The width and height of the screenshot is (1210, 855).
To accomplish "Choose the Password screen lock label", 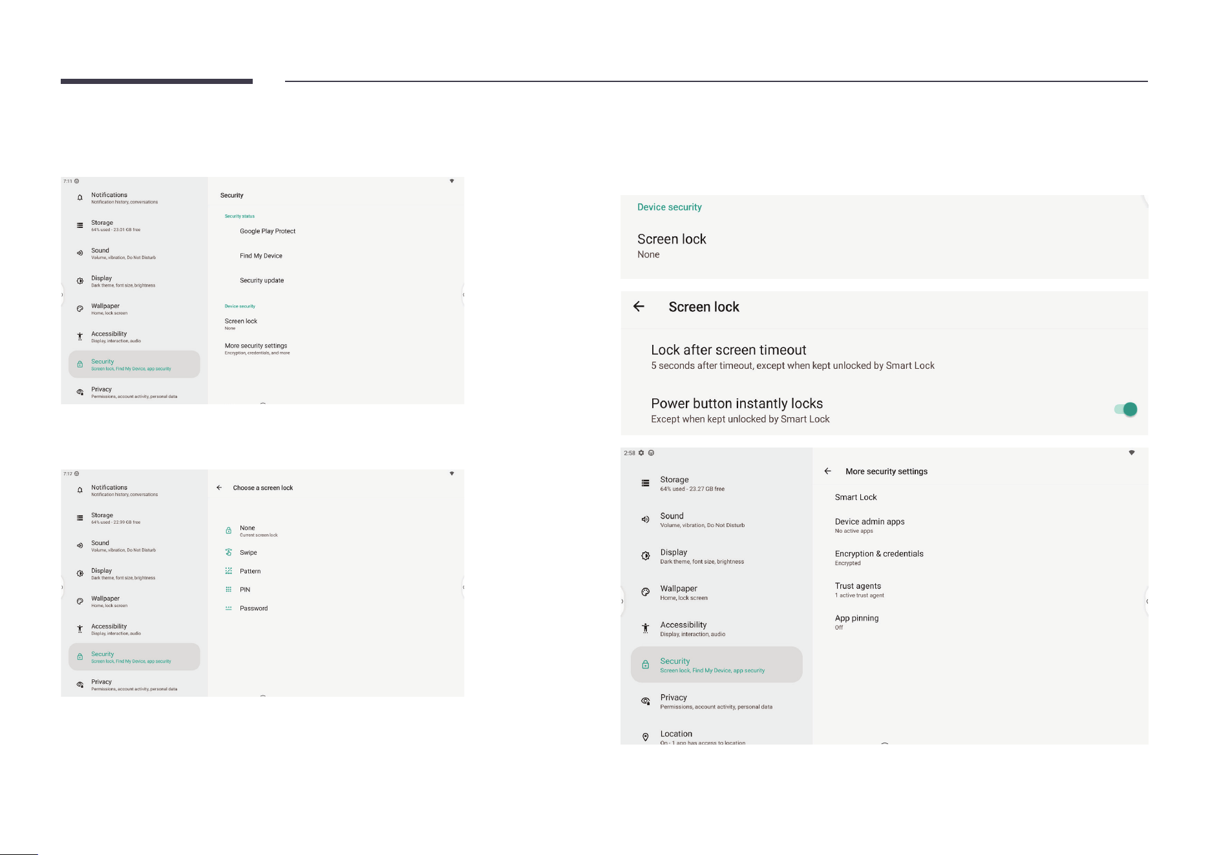I will click(253, 608).
